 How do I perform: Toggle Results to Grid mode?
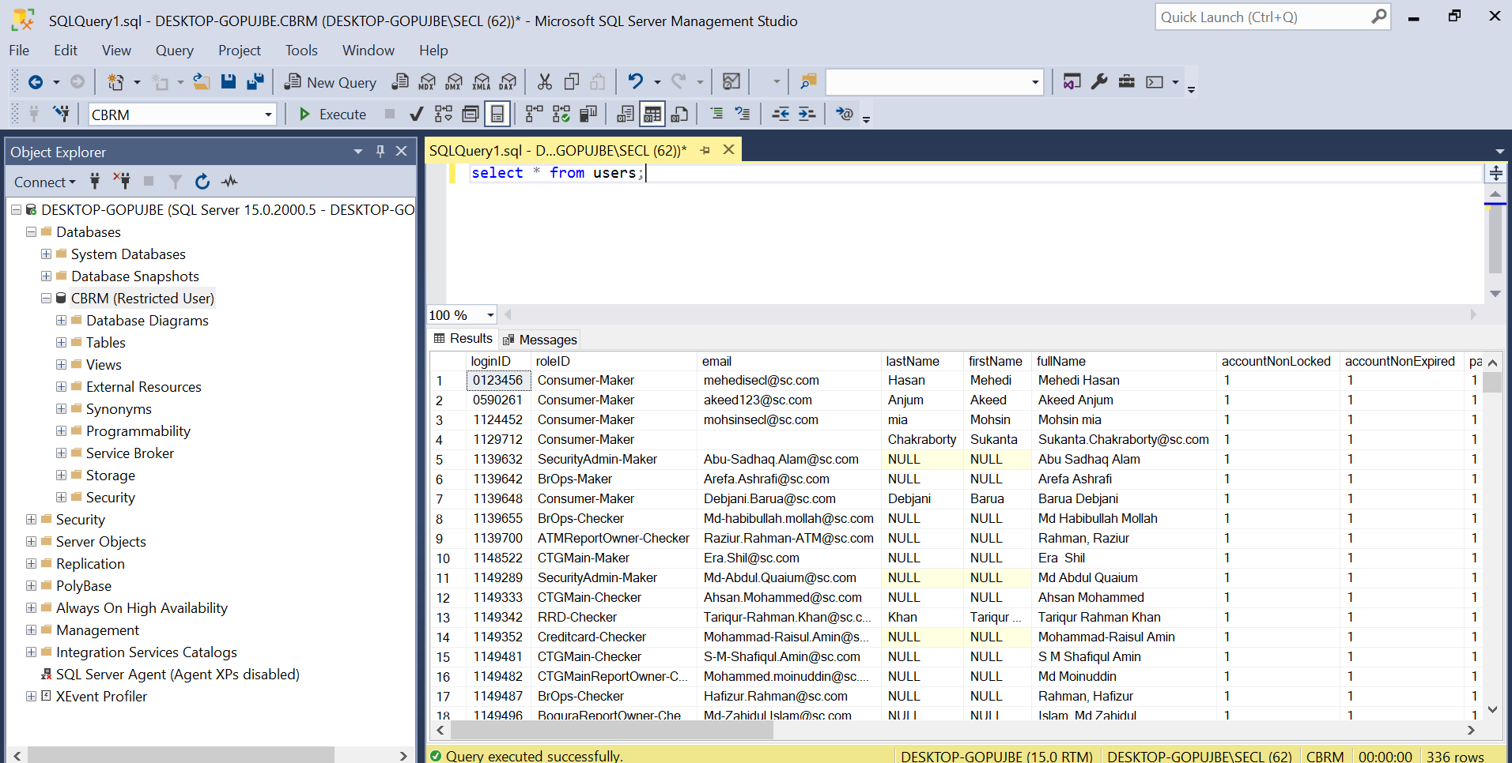tap(652, 115)
